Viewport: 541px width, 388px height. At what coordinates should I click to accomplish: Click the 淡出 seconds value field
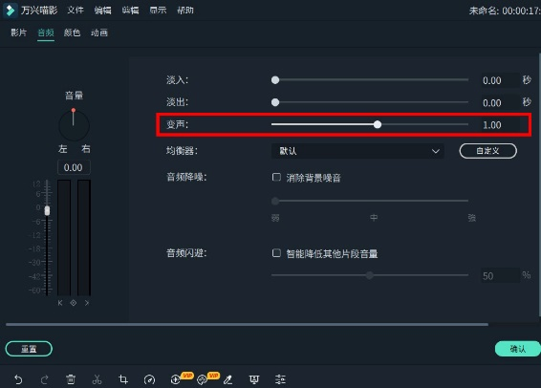(x=500, y=103)
